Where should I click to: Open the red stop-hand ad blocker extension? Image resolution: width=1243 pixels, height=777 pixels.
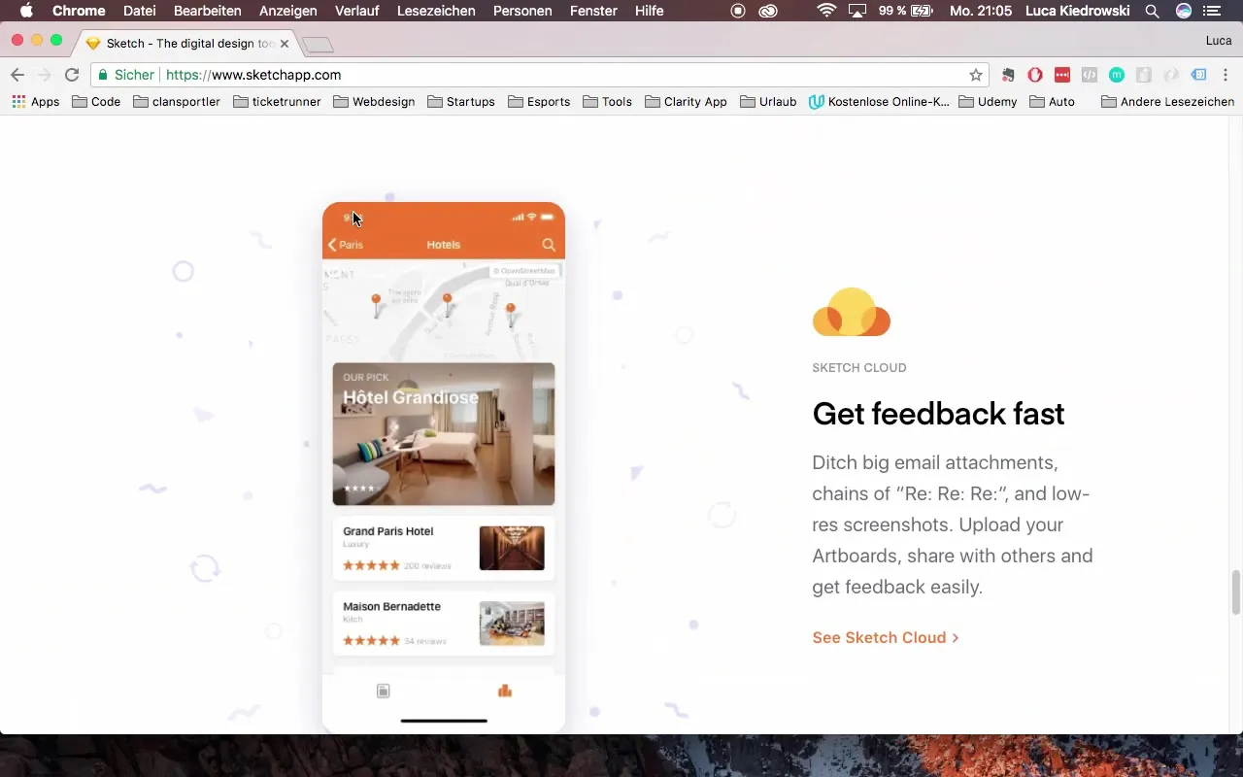click(x=1035, y=75)
